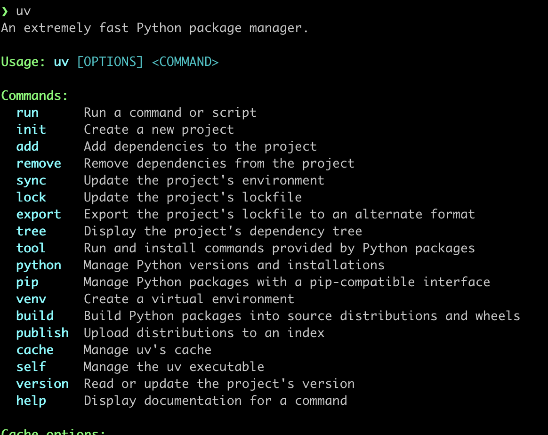Select the "init" command name
548x435 pixels.
click(x=31, y=130)
